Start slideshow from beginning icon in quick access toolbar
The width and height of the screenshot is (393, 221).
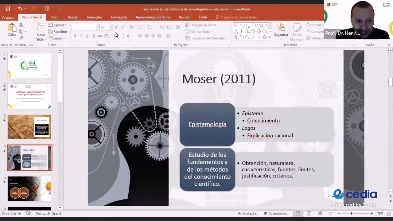point(47,9)
